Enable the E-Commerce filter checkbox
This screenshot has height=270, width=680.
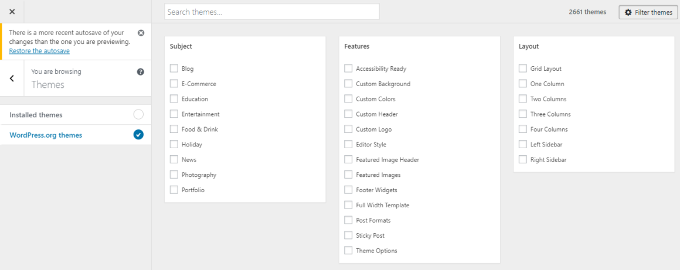[174, 84]
